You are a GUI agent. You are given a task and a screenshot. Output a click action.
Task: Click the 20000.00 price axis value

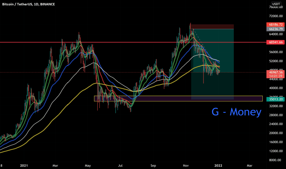click(x=276, y=133)
